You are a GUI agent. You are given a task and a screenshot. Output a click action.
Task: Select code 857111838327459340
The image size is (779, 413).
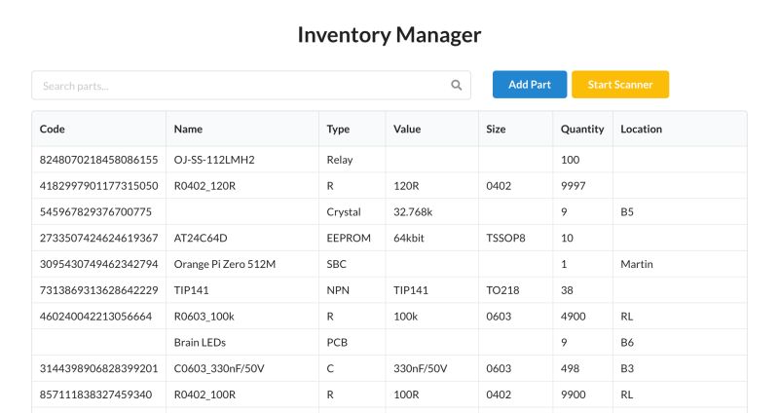tap(95, 394)
